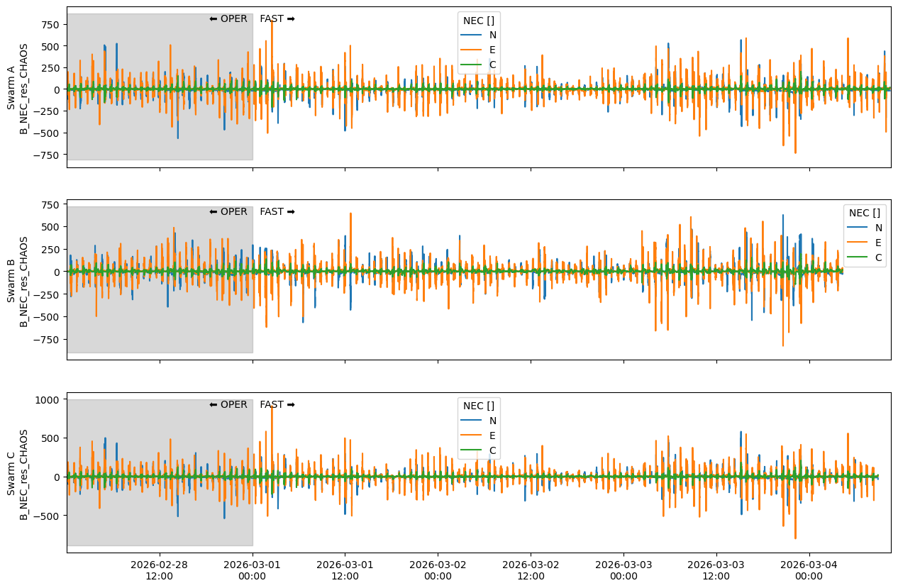Click the NEC [] legend title in Swarm C panel

479,406
